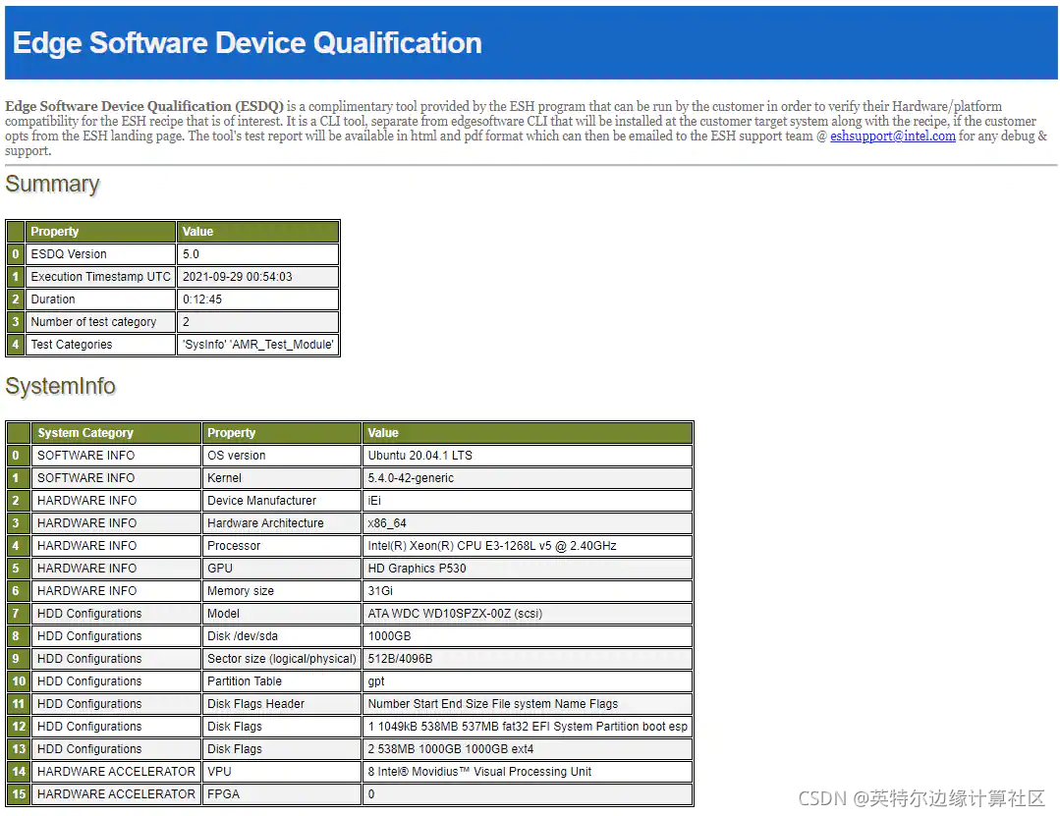Click the 'System Category' column header
The width and height of the screenshot is (1060, 816).
[116, 433]
